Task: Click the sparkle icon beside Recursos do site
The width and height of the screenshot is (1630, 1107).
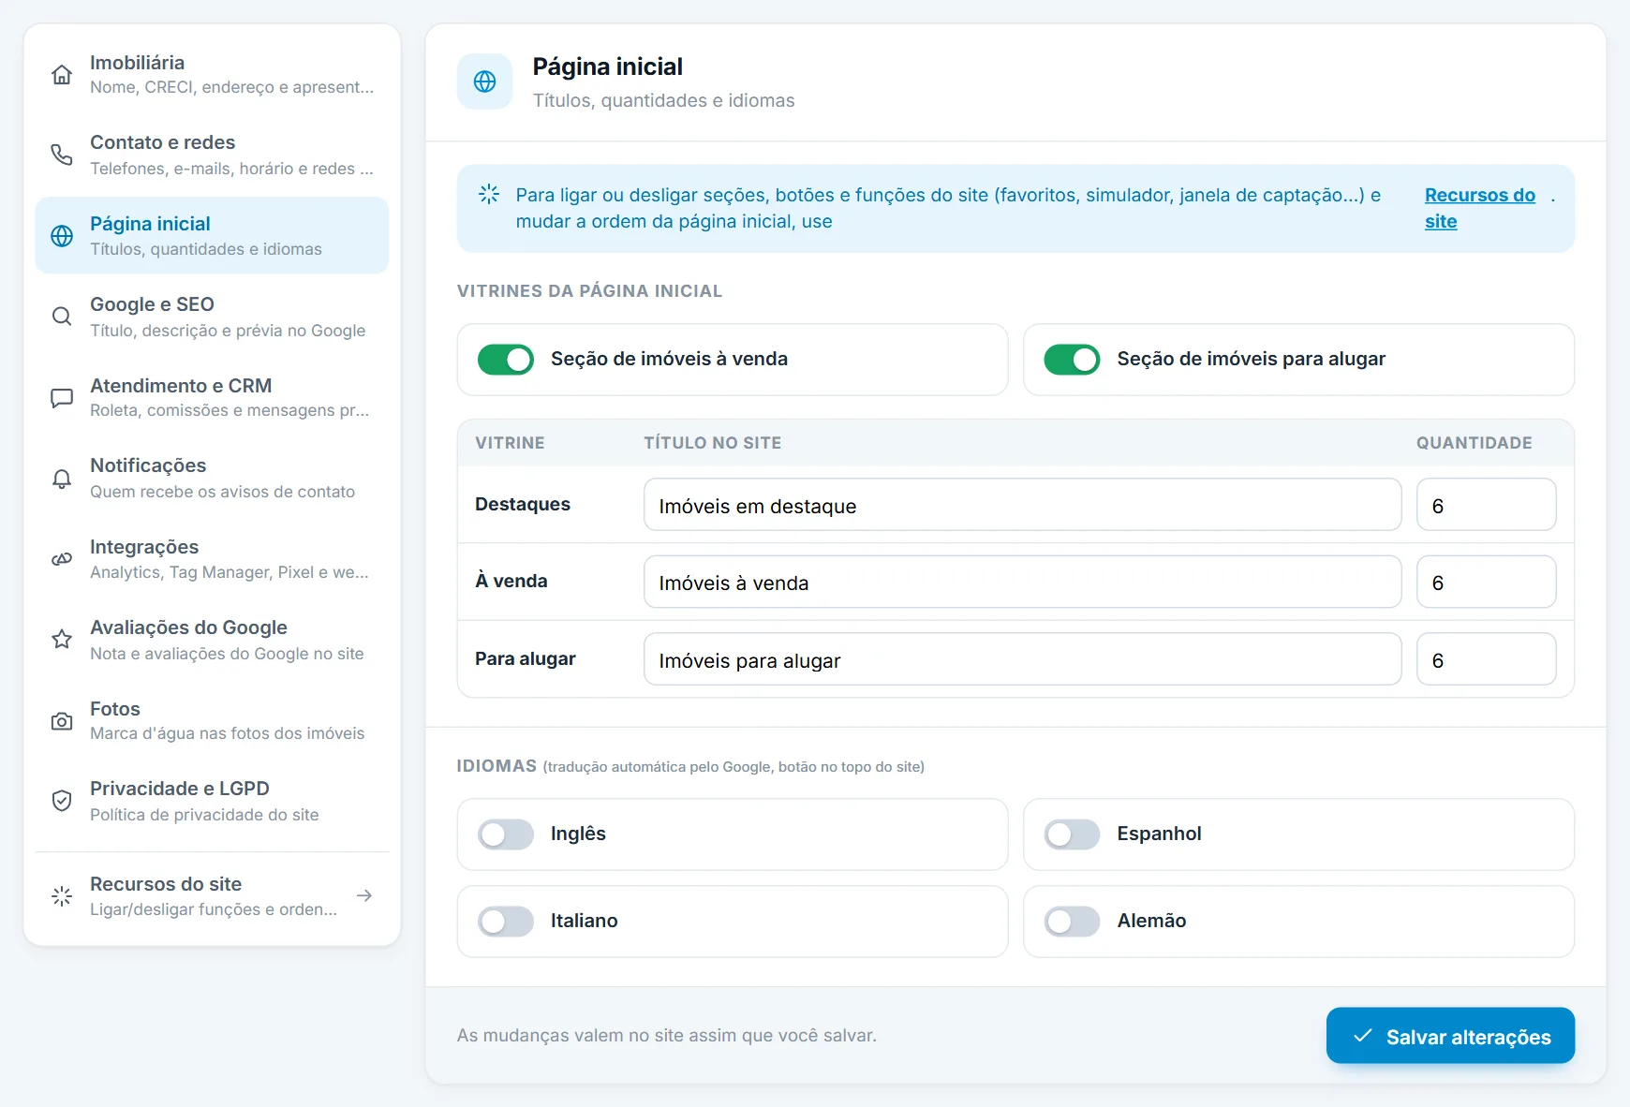Action: coord(62,896)
